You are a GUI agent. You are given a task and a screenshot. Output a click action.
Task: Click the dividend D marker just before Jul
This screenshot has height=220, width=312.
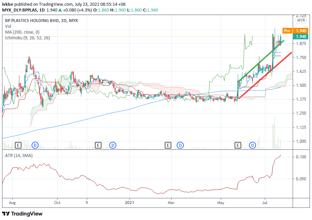253,145
